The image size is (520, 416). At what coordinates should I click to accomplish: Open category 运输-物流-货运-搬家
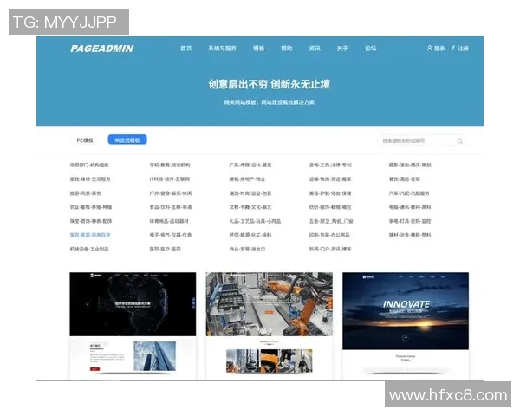click(x=330, y=179)
